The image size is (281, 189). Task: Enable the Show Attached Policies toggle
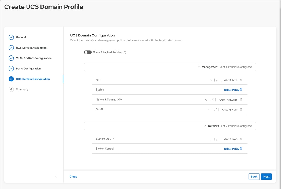click(x=88, y=52)
